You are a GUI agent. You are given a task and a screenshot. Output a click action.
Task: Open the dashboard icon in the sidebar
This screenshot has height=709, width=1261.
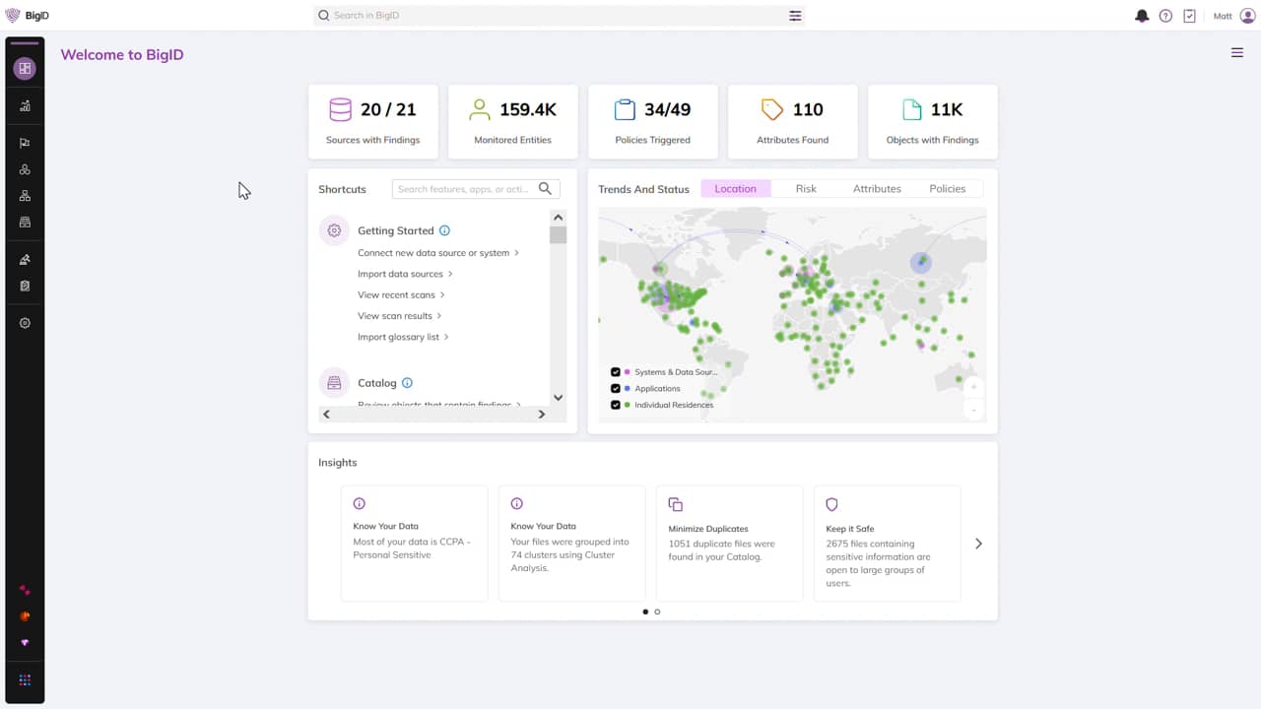coord(25,68)
